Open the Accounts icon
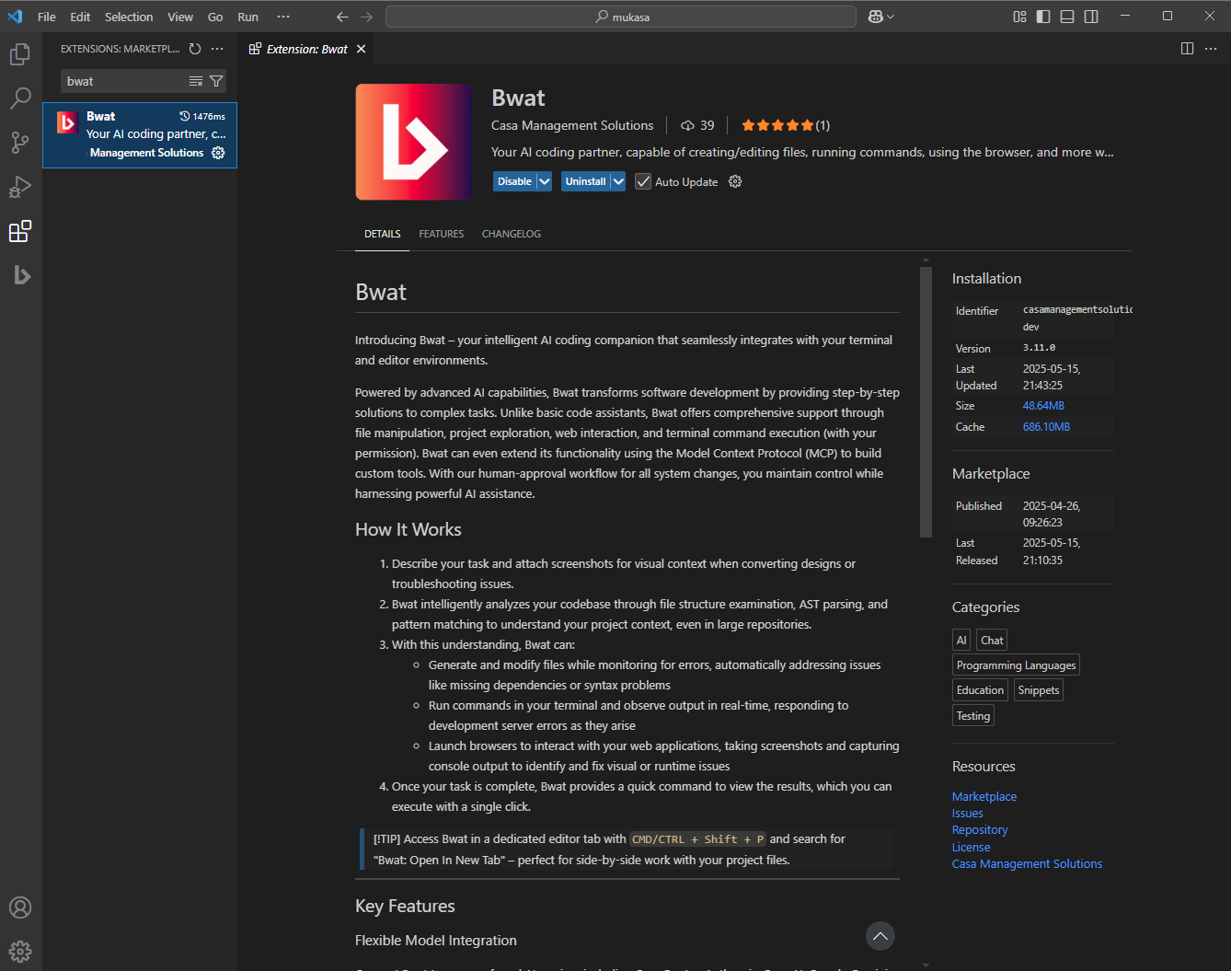 click(20, 907)
